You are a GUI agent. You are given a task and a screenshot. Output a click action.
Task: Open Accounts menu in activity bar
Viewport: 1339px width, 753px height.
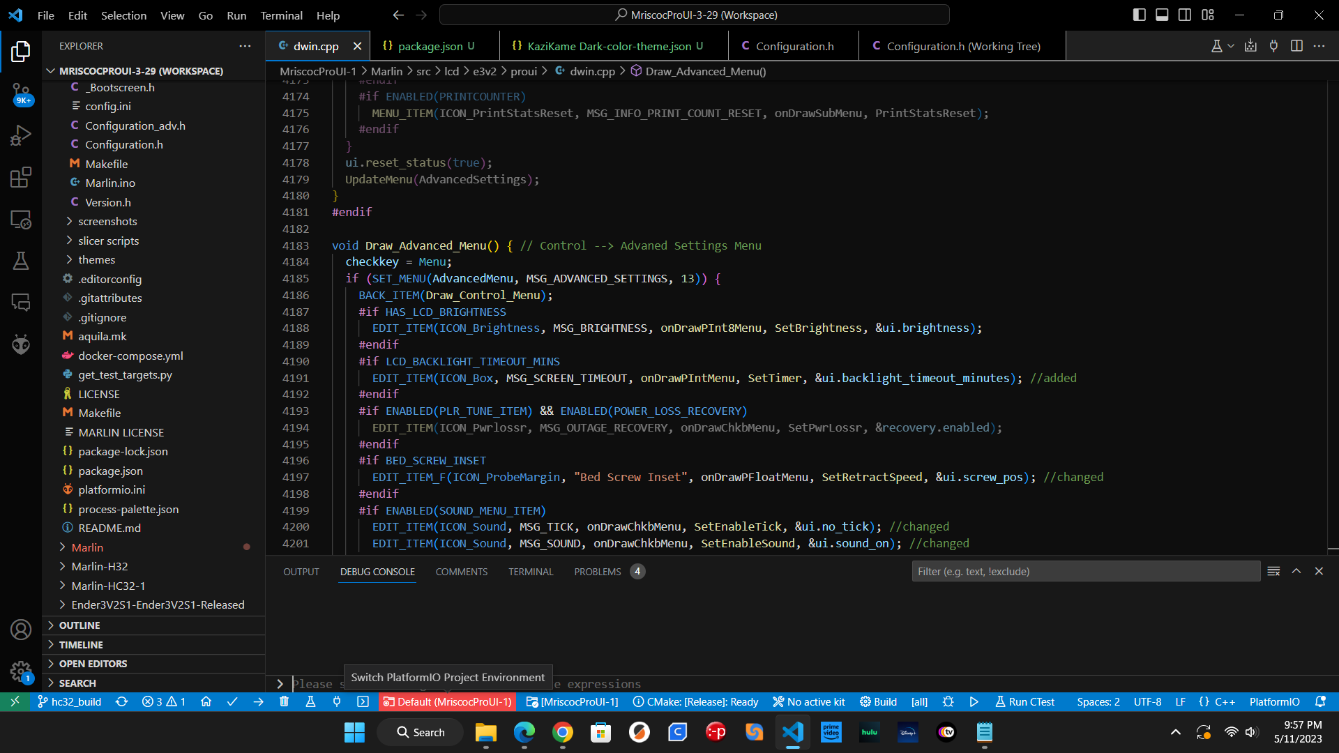coord(21,630)
